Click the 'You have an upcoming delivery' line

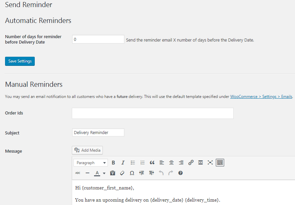coord(148,200)
